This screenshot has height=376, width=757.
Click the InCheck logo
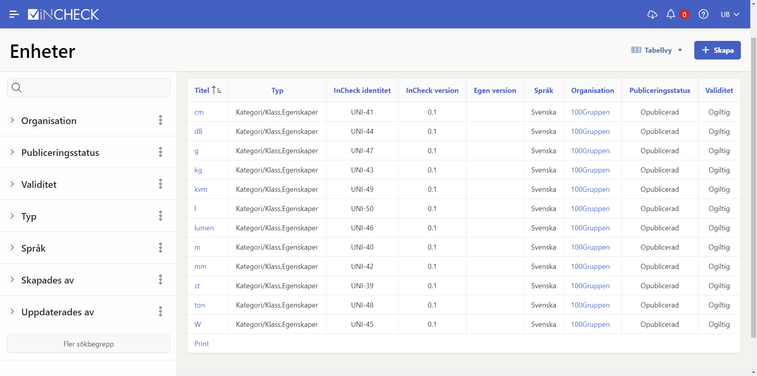[x=63, y=14]
